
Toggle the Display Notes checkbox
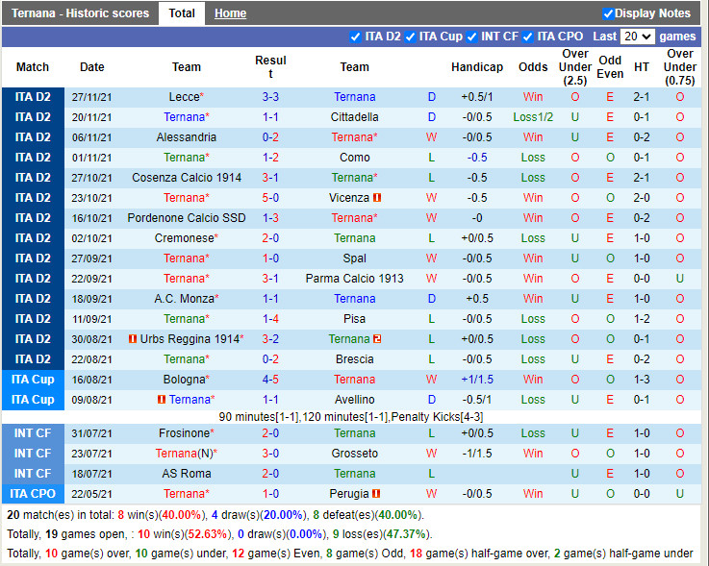[608, 13]
